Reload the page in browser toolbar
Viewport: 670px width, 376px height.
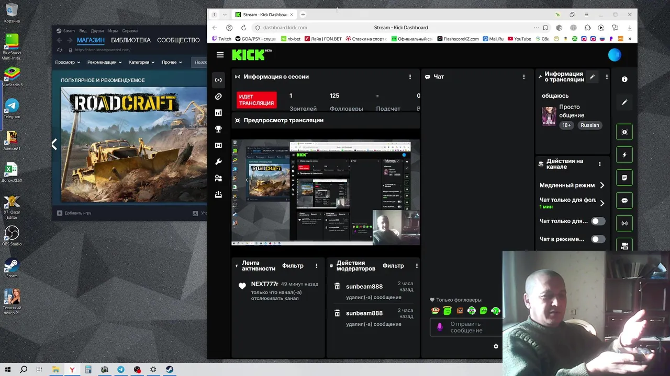243,28
